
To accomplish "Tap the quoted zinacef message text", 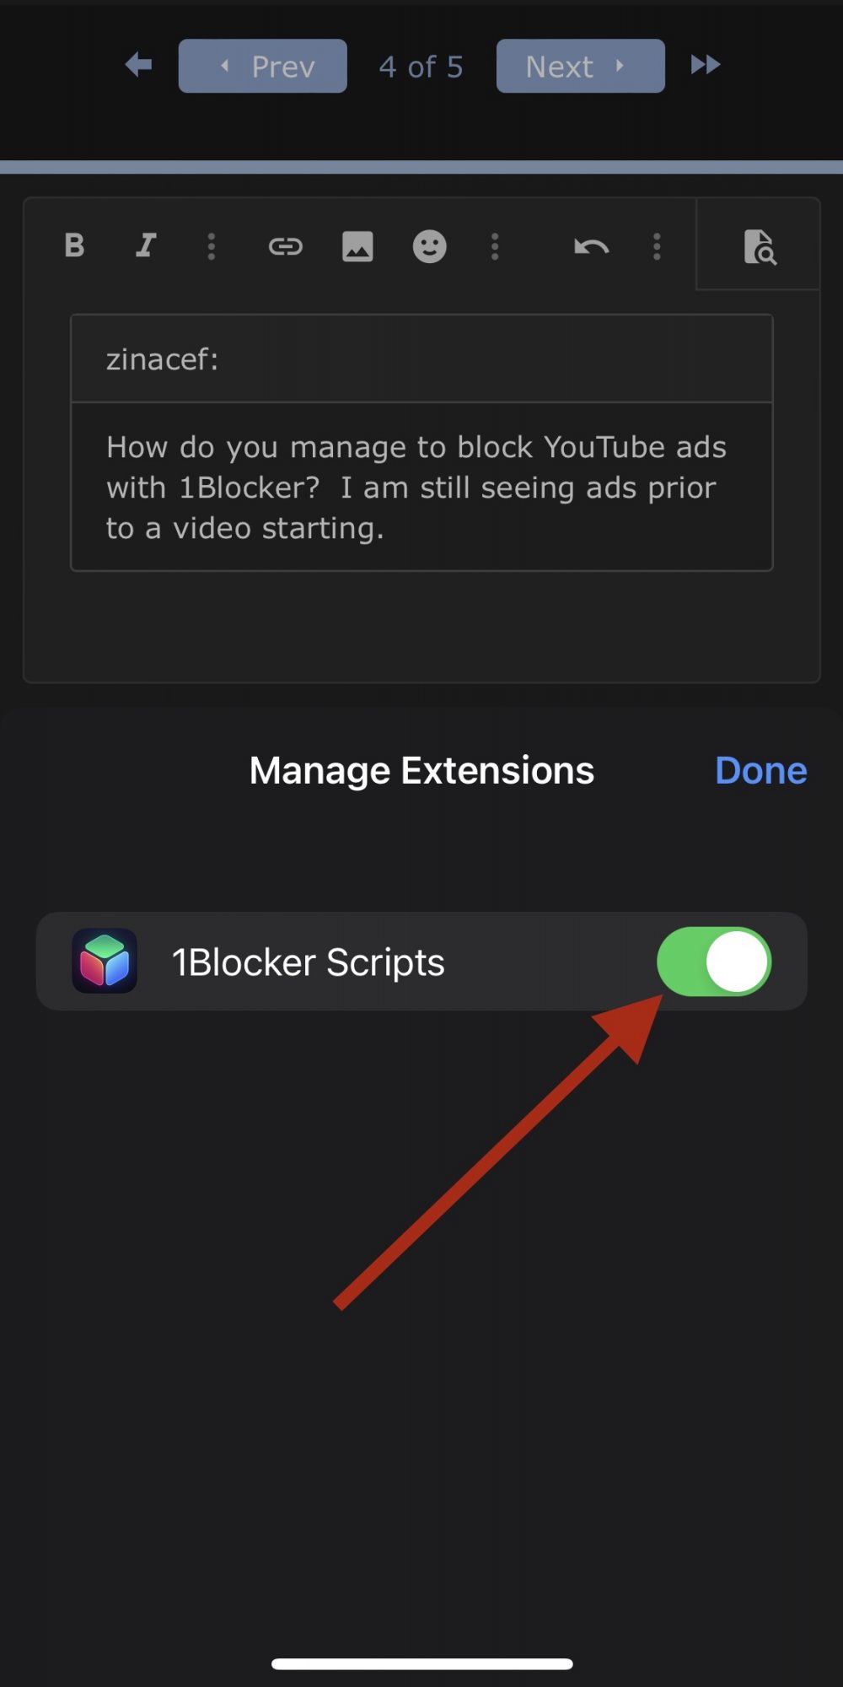I will 416,487.
